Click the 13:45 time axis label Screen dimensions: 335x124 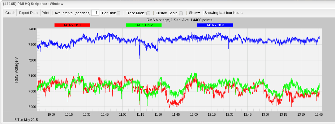click(319, 114)
